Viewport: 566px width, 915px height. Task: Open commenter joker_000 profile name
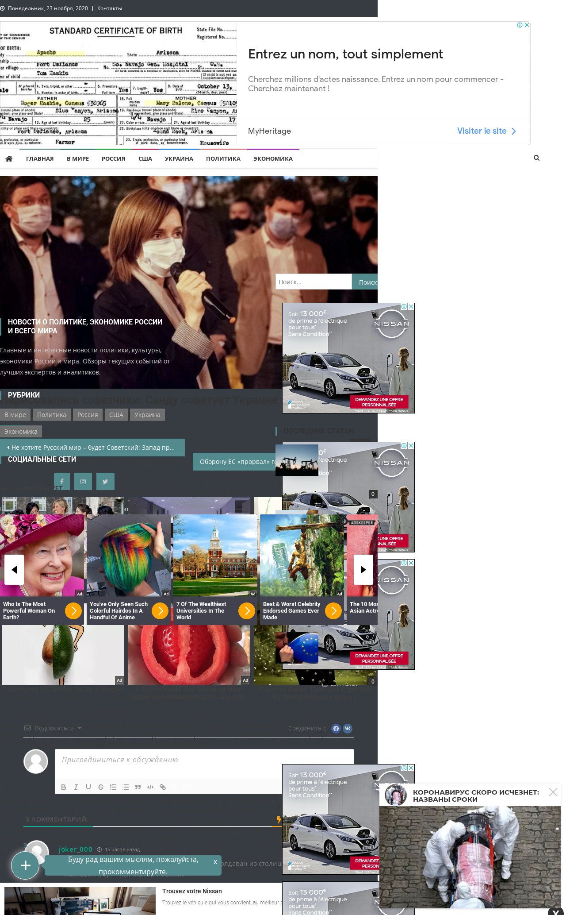(x=76, y=849)
